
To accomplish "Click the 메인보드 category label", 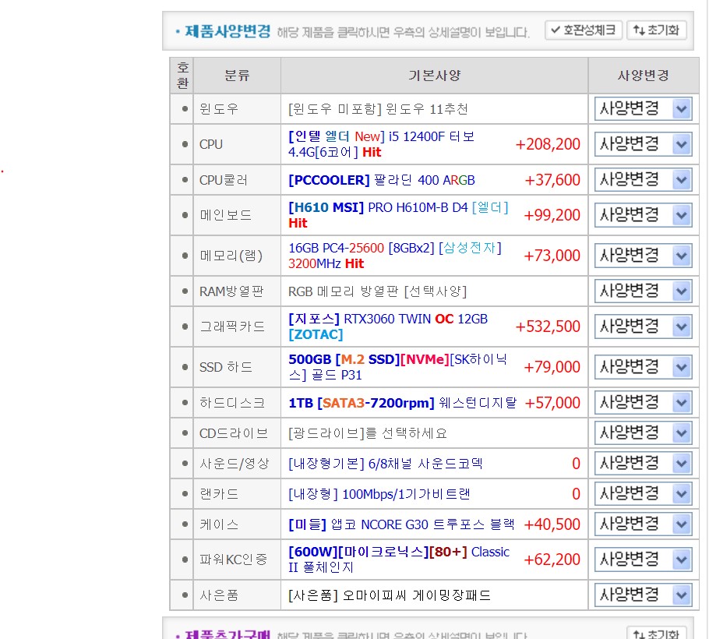I will [x=225, y=215].
